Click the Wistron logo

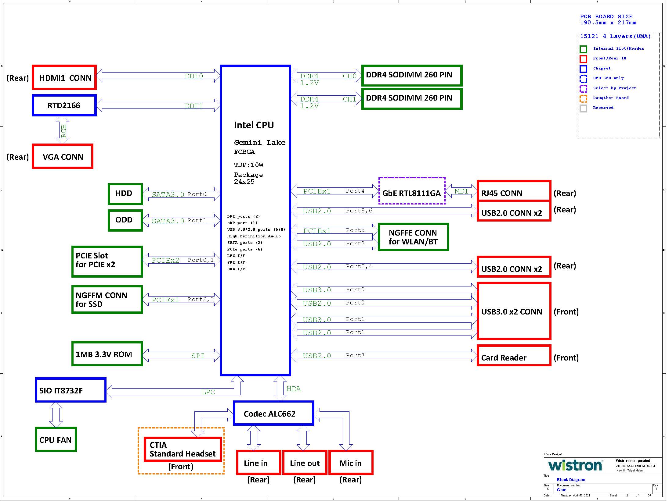[x=575, y=465]
